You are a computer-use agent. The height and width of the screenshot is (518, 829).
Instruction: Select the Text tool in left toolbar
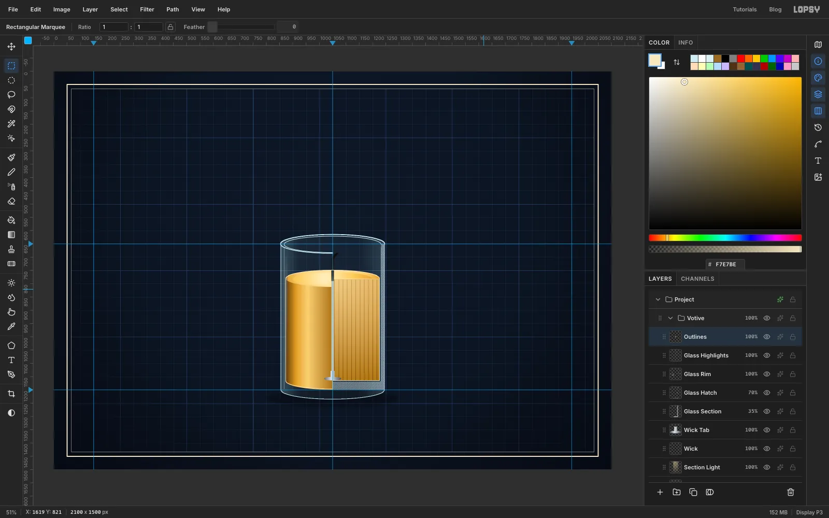pyautogui.click(x=11, y=360)
